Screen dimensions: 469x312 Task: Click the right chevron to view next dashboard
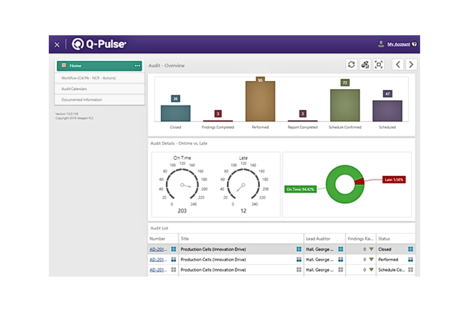click(x=411, y=65)
